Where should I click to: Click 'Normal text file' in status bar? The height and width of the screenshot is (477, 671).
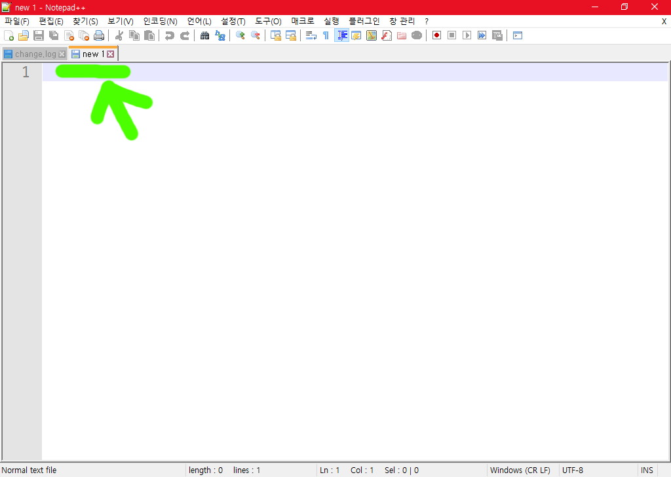pyautogui.click(x=29, y=470)
